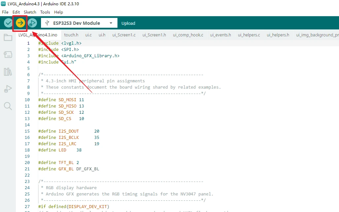
Task: Click line number 10 in gutter
Action: point(27,100)
